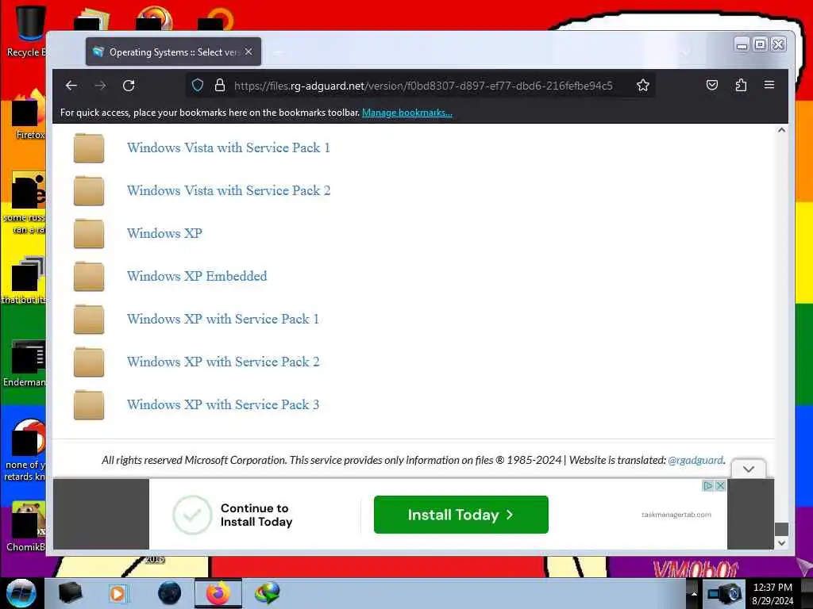Viewport: 813px width, 609px height.
Task: Open Windows XP with Service Pack 3
Action: [223, 405]
